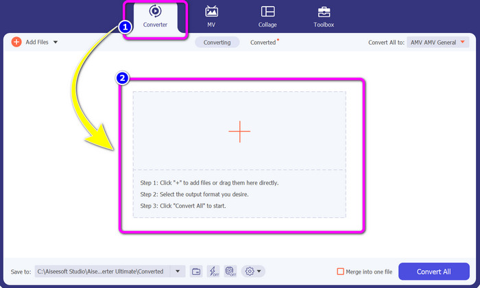Switch to the MV tab
The width and height of the screenshot is (480, 288).
(211, 17)
